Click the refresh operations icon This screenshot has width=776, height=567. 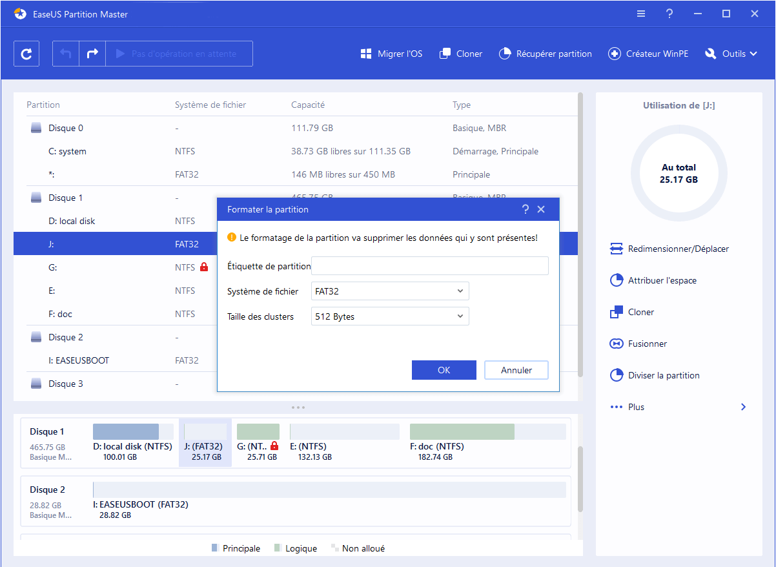coord(26,53)
